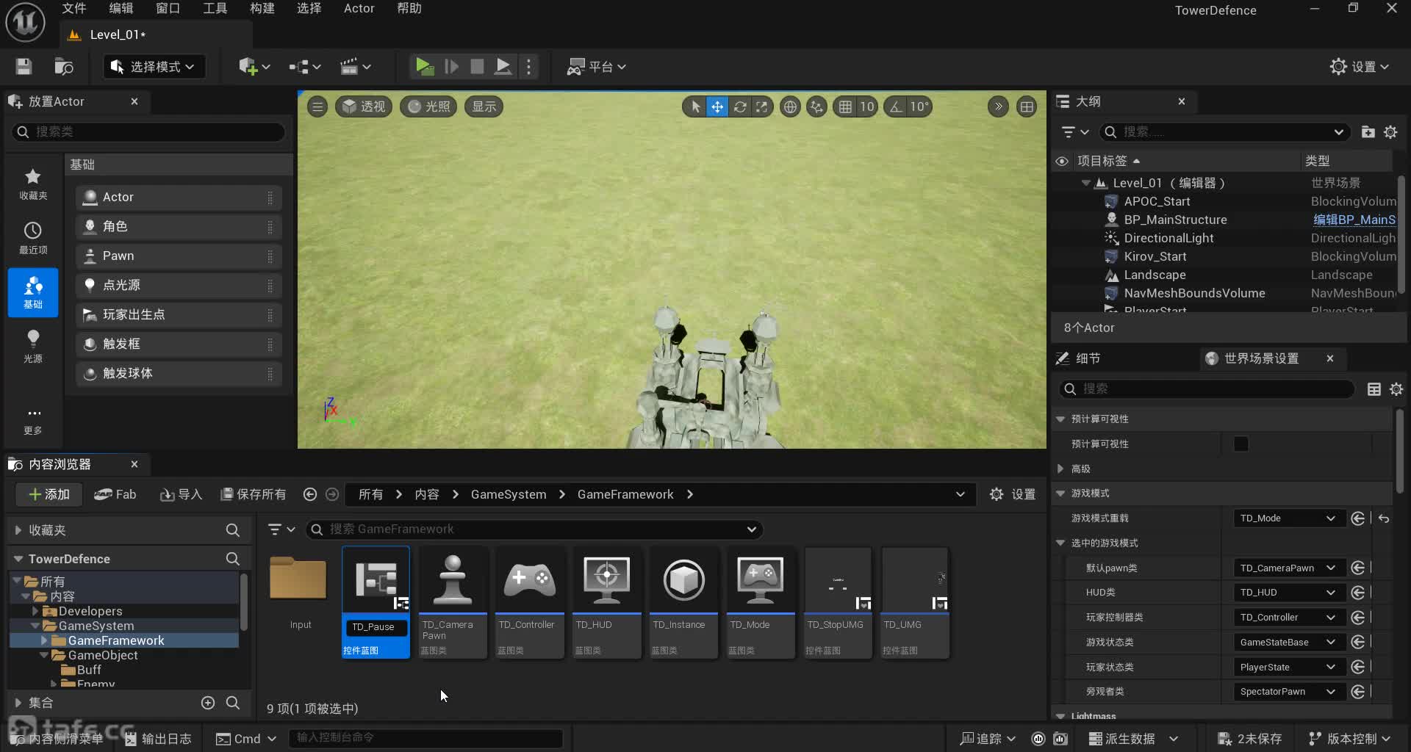
Task: Select the TD_Controller blueprint thumbnail
Action: (x=529, y=581)
